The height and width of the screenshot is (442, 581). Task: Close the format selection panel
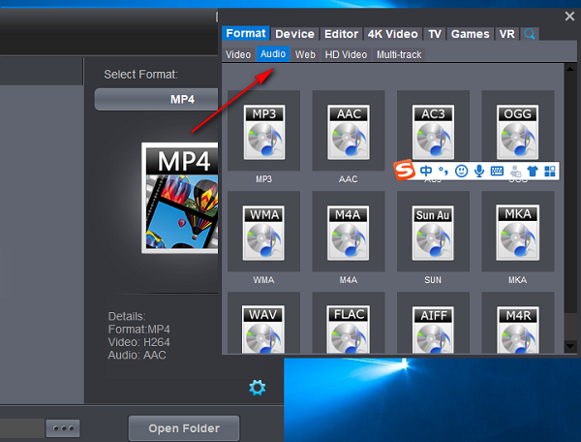tap(569, 16)
